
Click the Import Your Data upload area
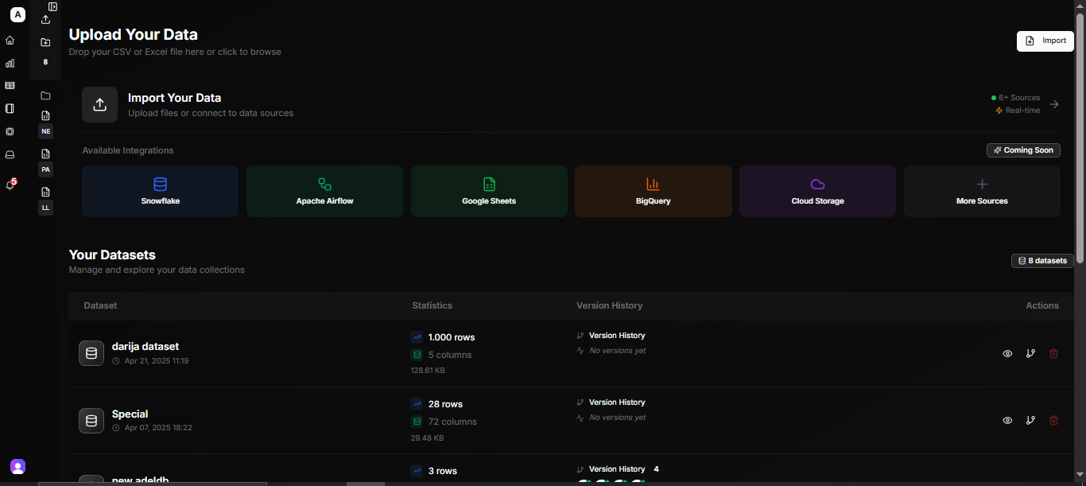click(x=99, y=104)
